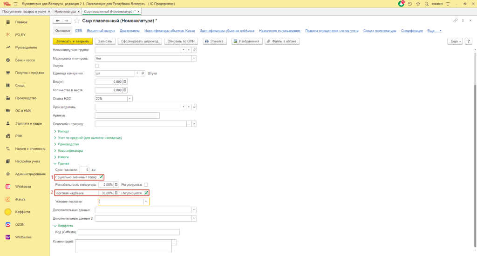This screenshot has width=477, height=256.
Task: Open the Номенклатурная группа dropdown
Action: coord(184,50)
